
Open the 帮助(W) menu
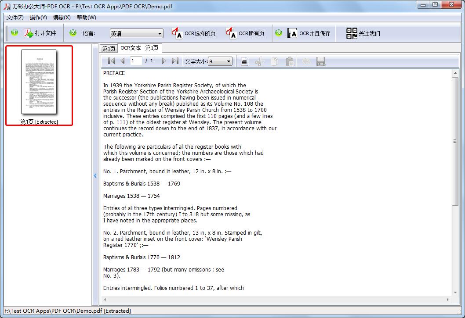tap(86, 18)
